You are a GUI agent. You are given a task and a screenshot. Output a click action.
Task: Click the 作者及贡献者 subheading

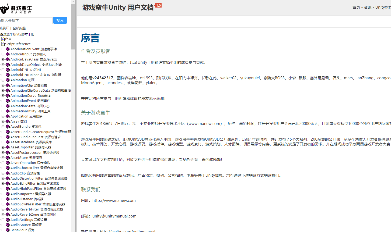[96, 51]
